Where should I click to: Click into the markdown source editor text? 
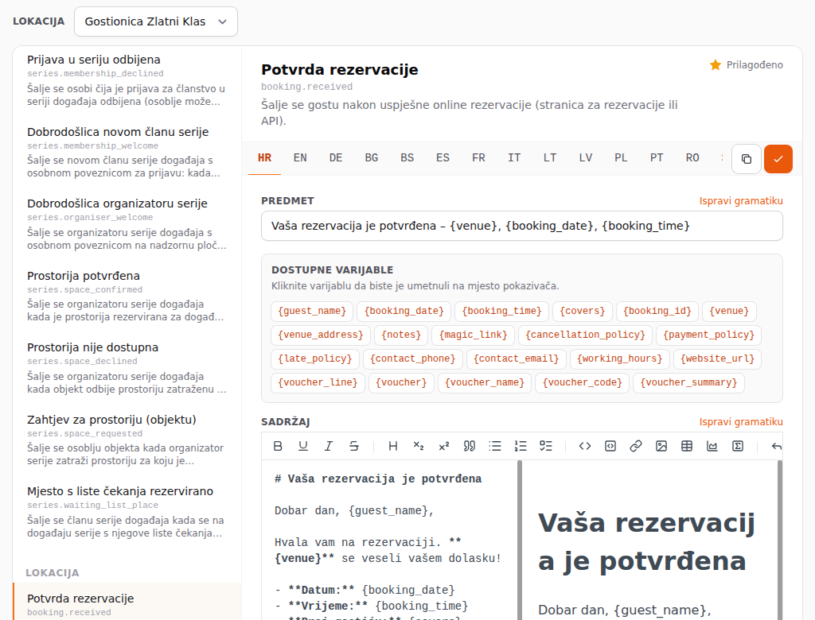390,540
